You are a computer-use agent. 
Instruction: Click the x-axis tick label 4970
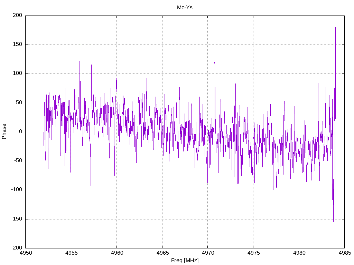click(x=208, y=253)
